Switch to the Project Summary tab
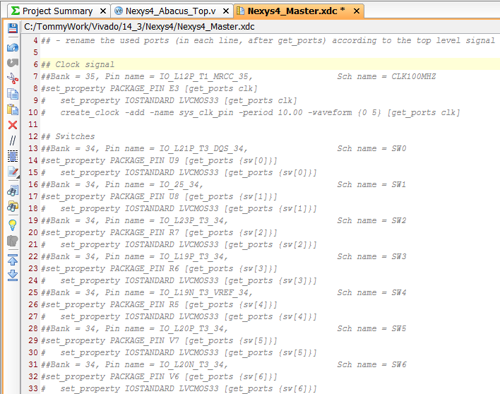Screen dimensions: 500x394 (57, 11)
